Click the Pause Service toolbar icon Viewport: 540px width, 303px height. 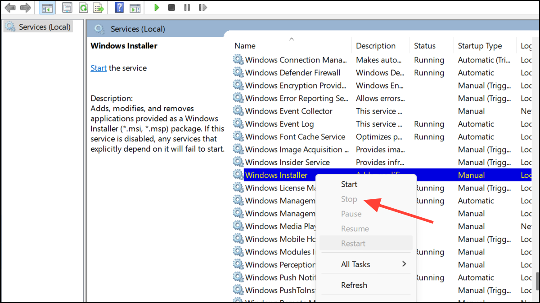tap(187, 8)
